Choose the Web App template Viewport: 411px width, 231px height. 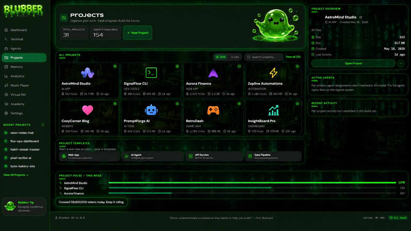[x=89, y=156]
